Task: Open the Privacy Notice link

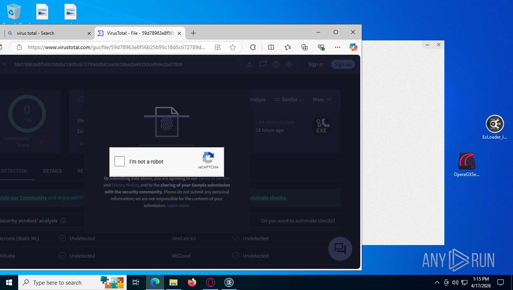Action: tap(125, 185)
